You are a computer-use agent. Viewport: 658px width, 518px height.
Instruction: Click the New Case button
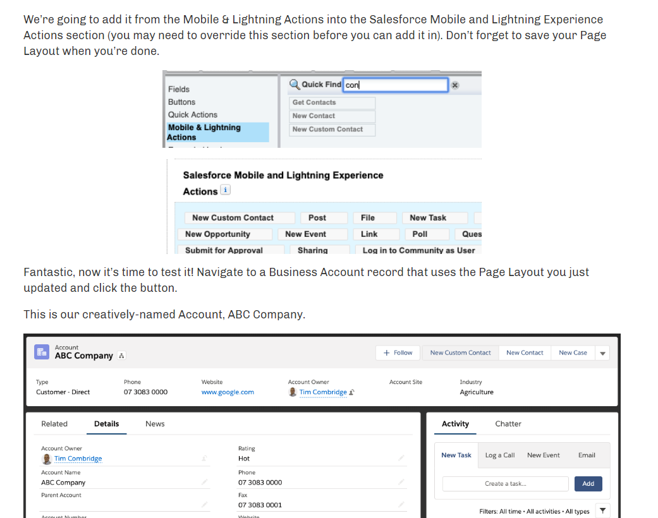[x=573, y=352]
